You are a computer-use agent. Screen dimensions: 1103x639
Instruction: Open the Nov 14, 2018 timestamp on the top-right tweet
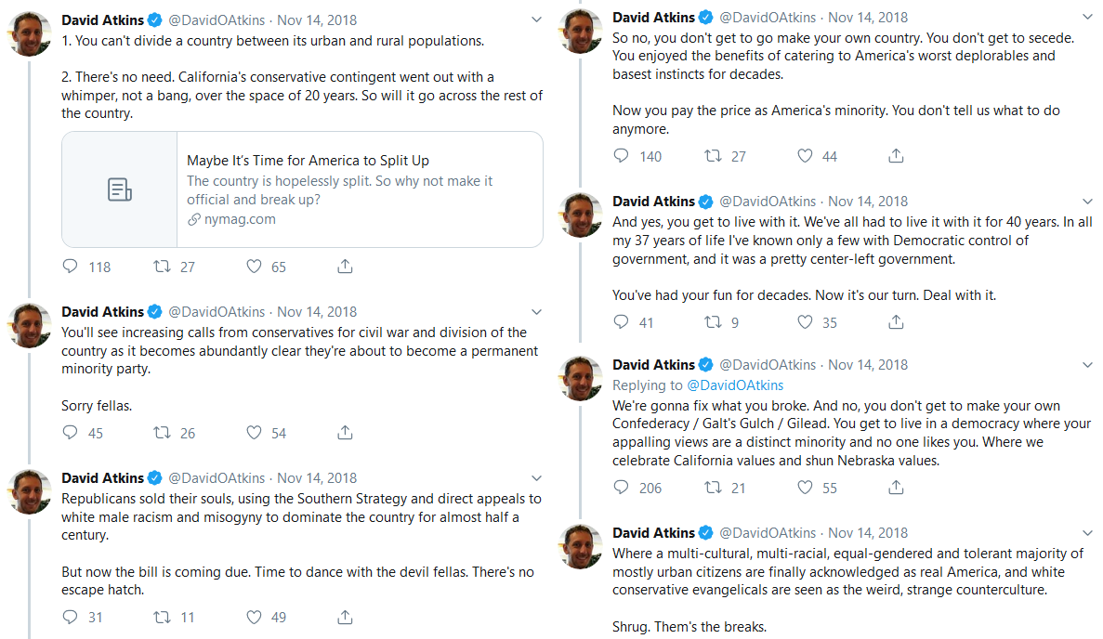(x=867, y=18)
